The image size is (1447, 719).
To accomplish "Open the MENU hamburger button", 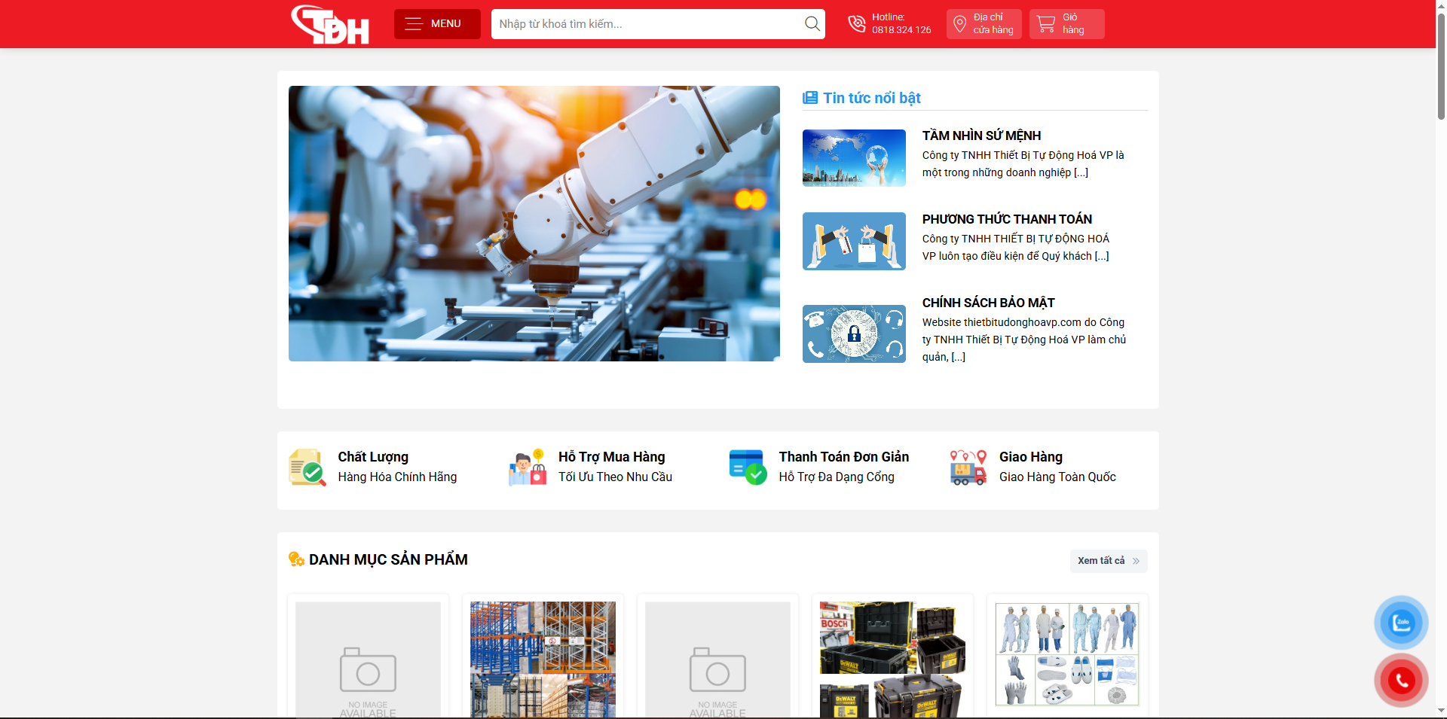I will click(x=436, y=24).
